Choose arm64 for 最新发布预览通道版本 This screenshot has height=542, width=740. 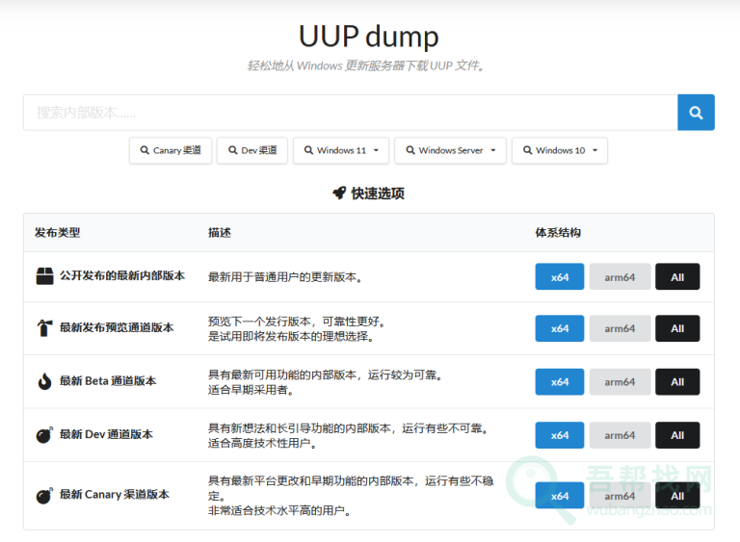tap(620, 329)
